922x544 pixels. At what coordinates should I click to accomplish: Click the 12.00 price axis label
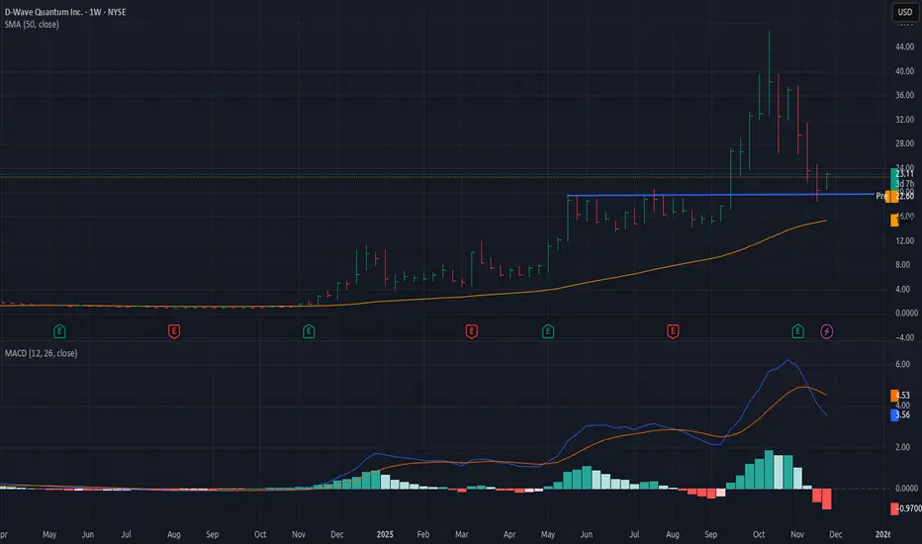(904, 240)
